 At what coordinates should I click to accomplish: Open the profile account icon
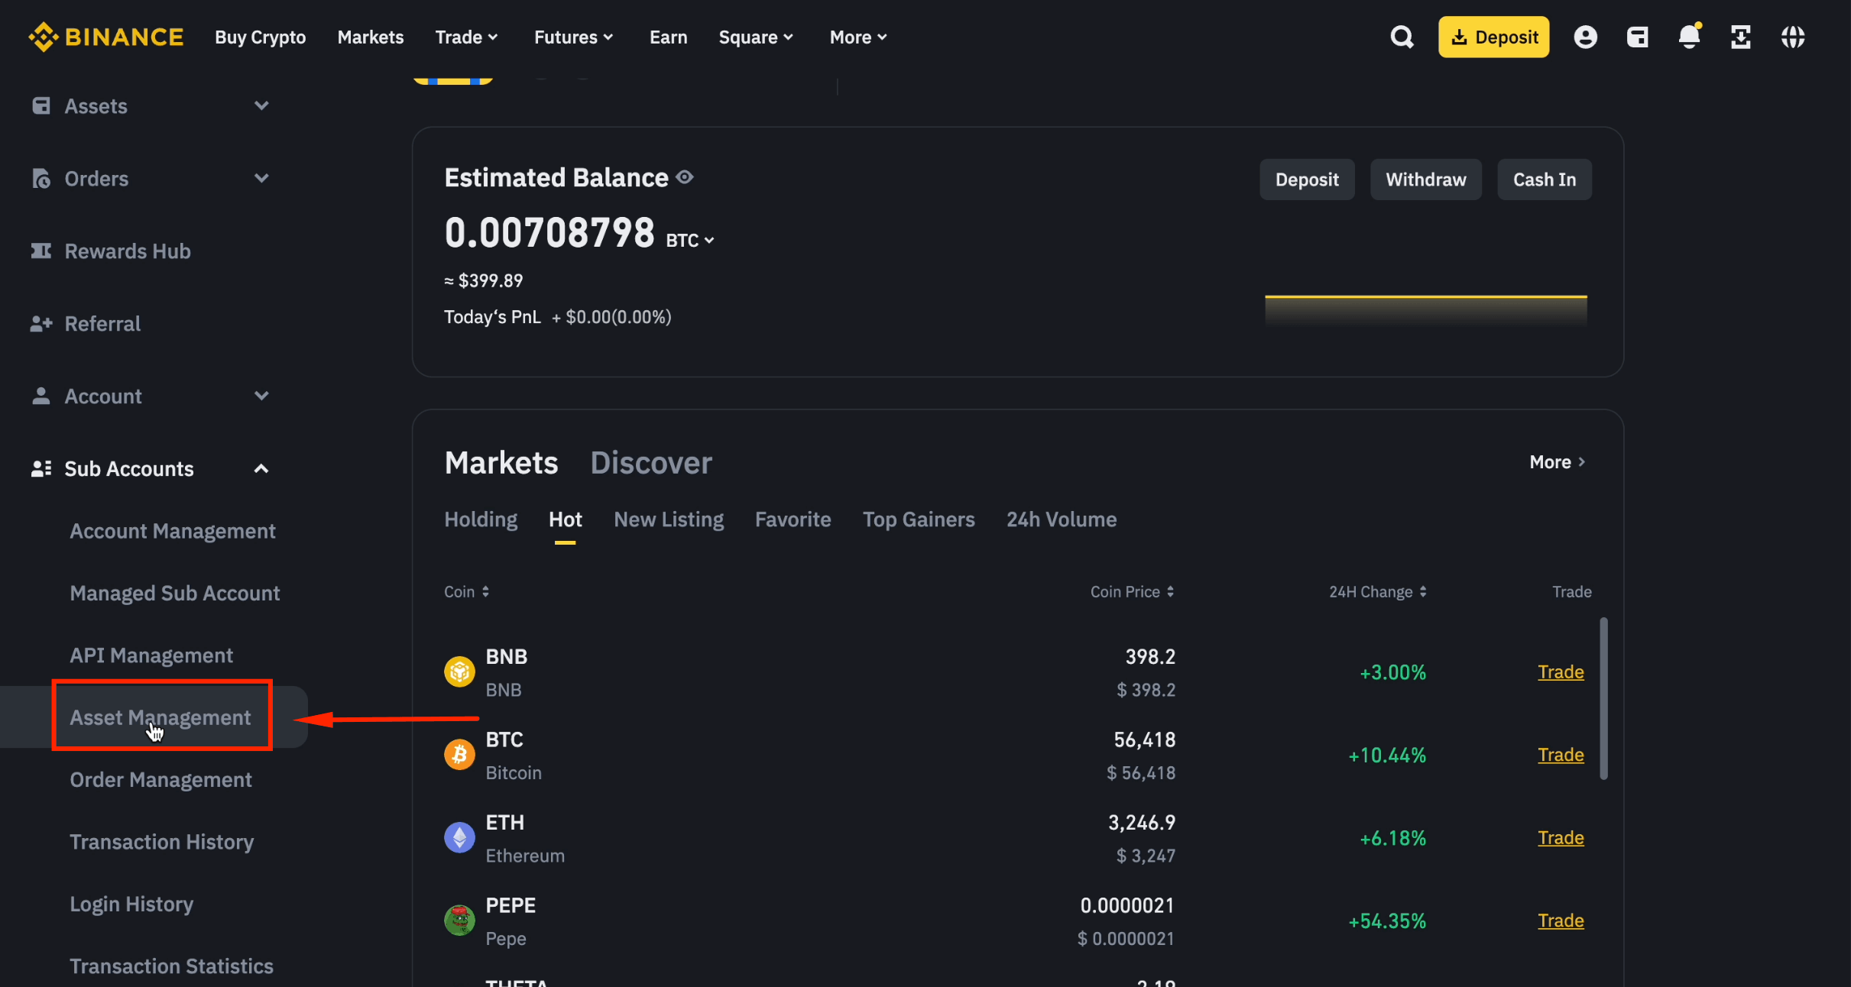coord(1586,36)
